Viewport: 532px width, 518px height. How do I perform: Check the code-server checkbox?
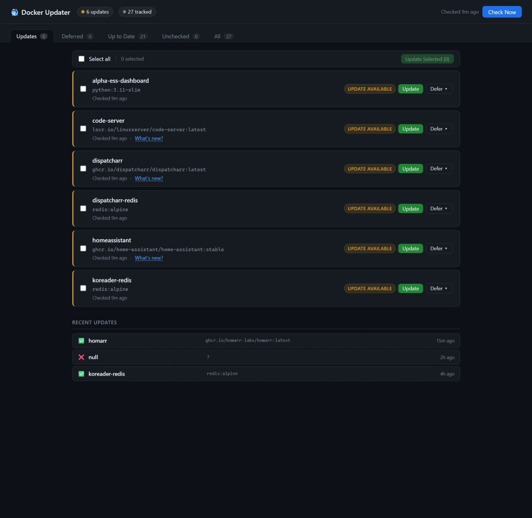[x=83, y=129]
